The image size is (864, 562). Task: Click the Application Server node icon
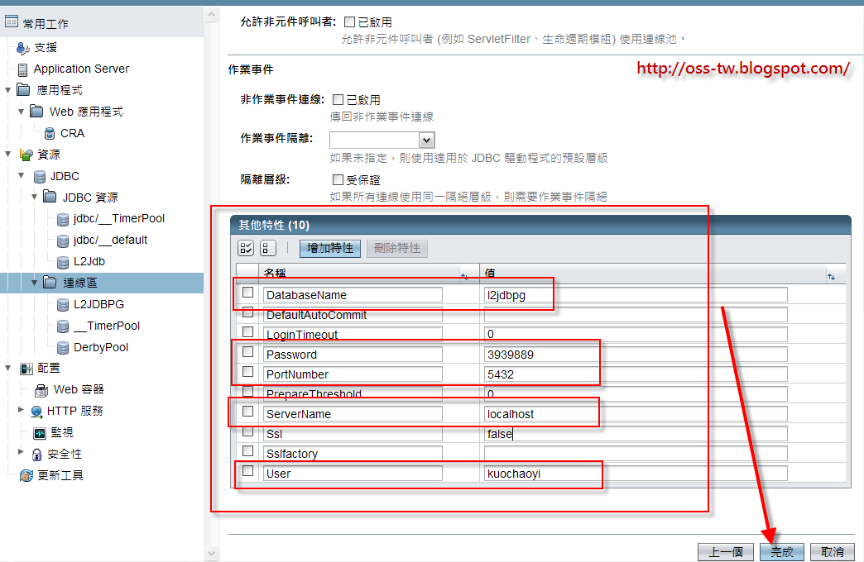(x=25, y=69)
